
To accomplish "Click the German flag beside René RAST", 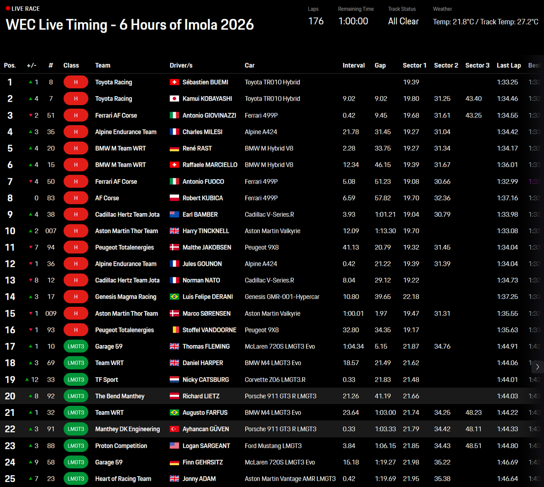I will tap(174, 148).
